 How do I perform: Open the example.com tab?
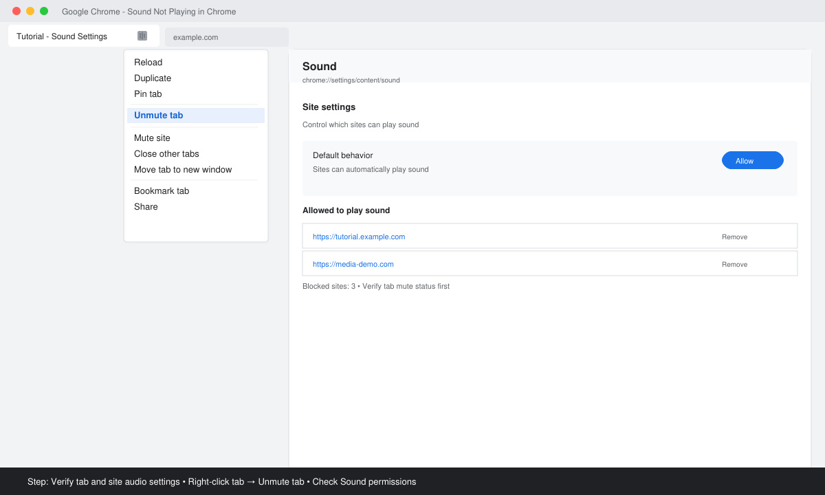227,37
